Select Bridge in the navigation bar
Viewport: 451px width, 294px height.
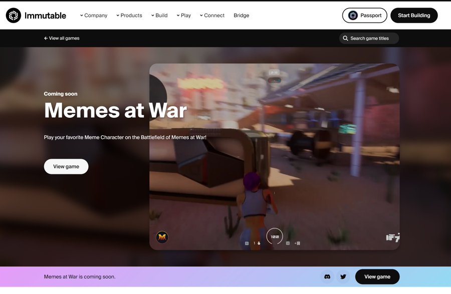[x=242, y=15]
